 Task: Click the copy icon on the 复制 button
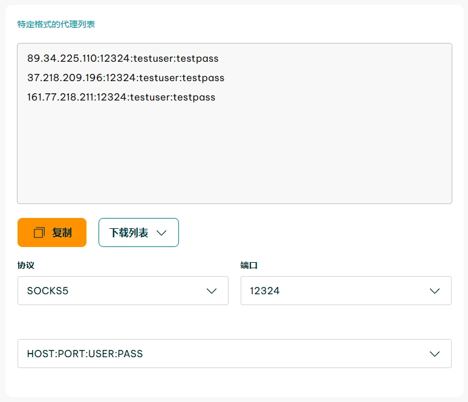point(39,232)
